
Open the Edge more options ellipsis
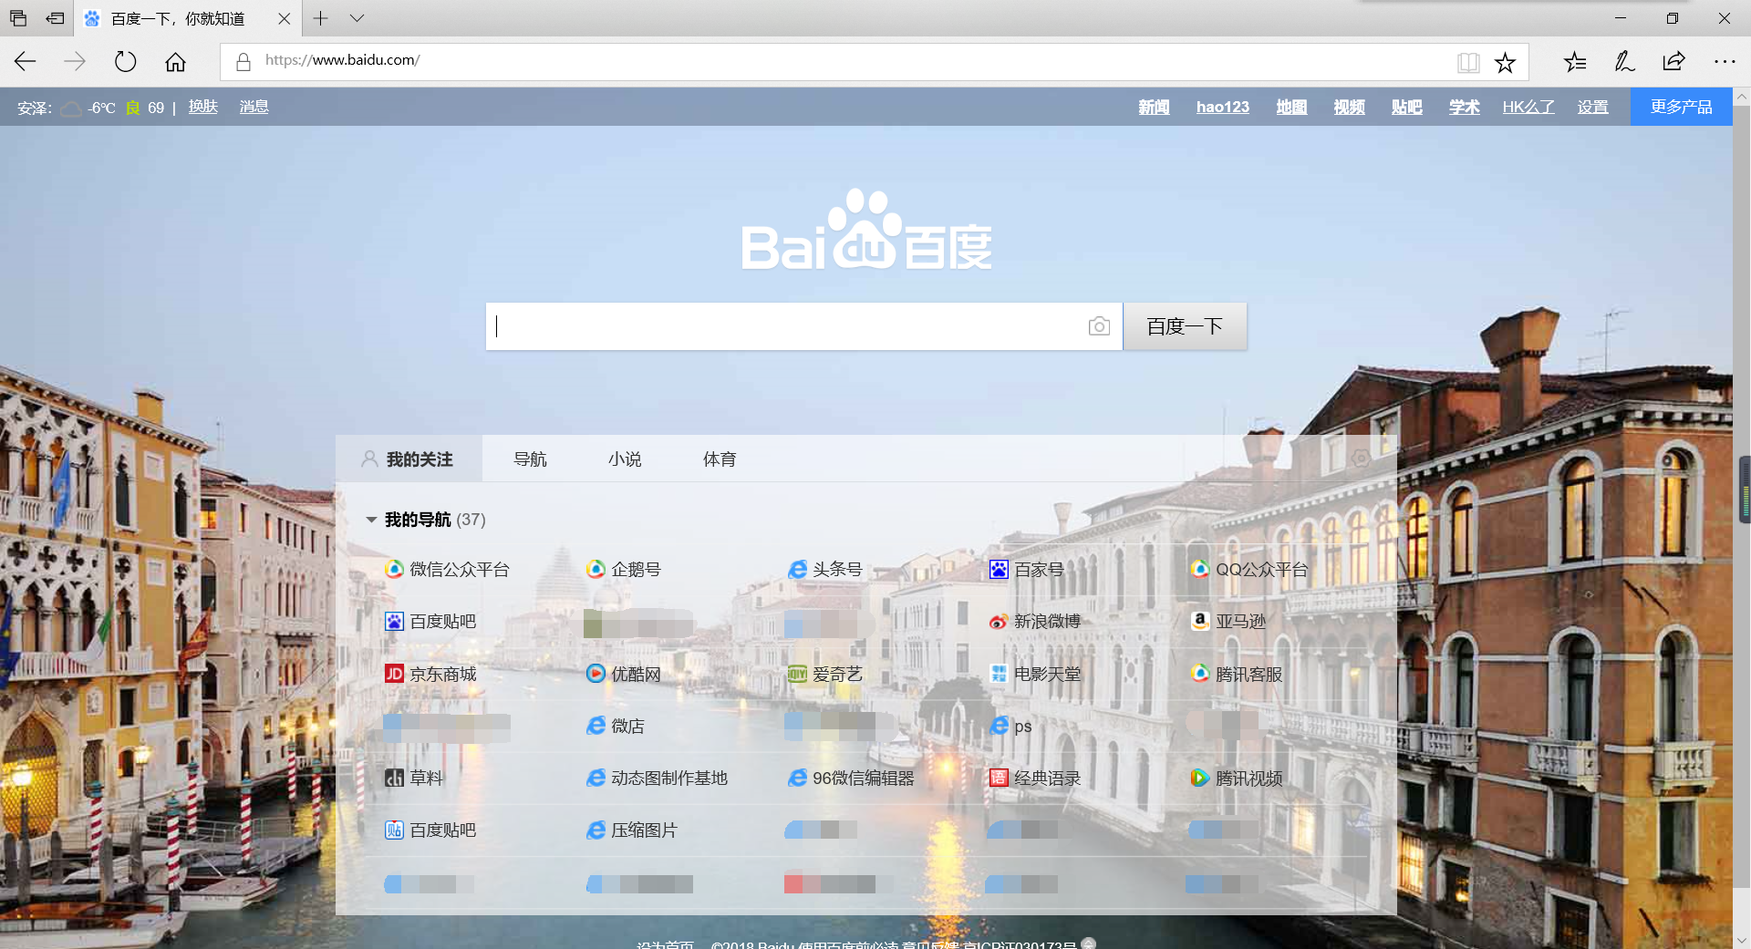[1725, 61]
